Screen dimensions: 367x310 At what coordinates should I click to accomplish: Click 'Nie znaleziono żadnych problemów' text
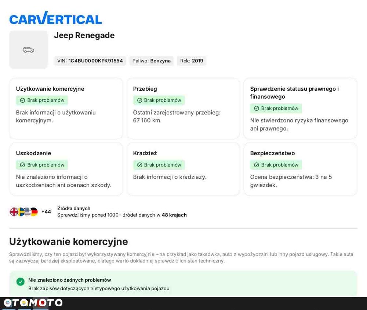point(69,280)
